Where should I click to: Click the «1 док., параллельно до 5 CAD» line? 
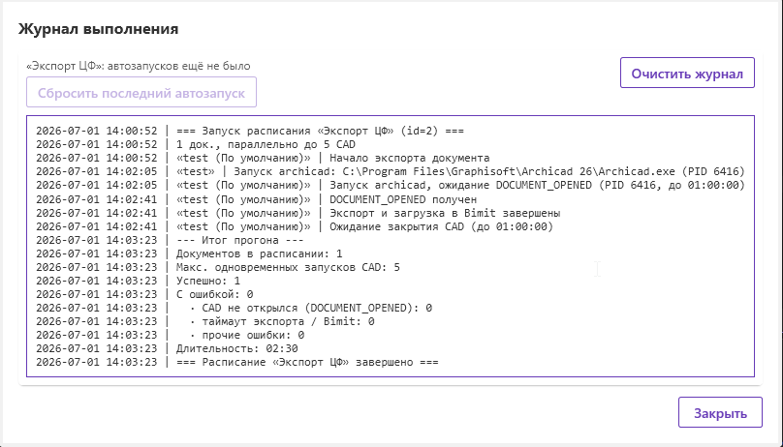pyautogui.click(x=195, y=144)
